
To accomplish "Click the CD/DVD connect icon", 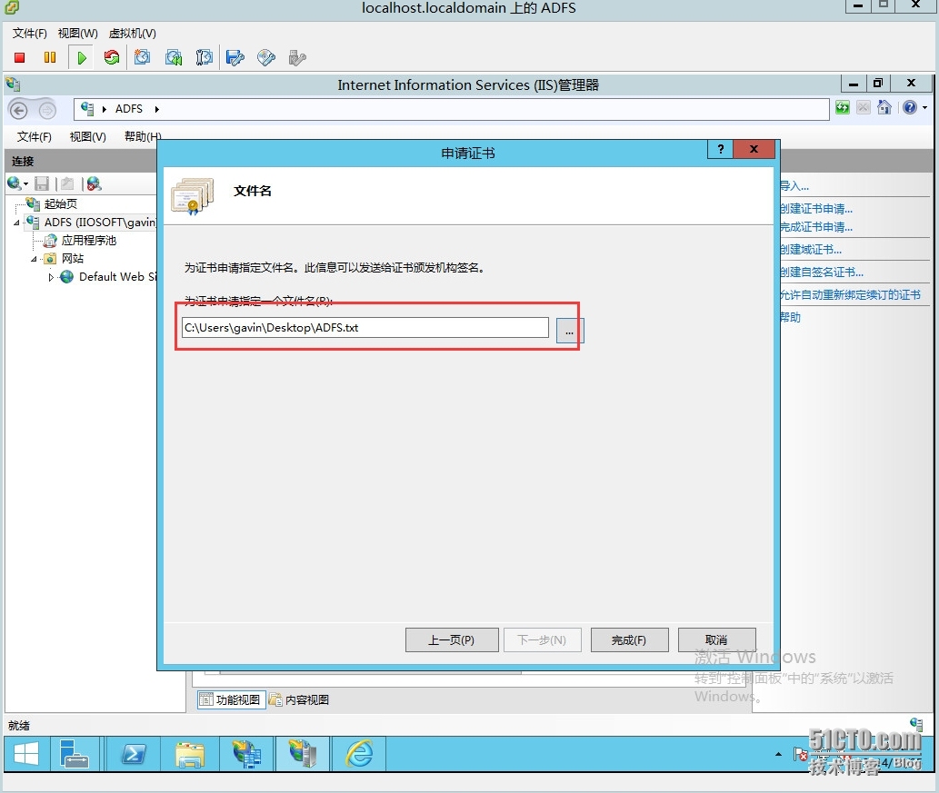I will pyautogui.click(x=266, y=57).
